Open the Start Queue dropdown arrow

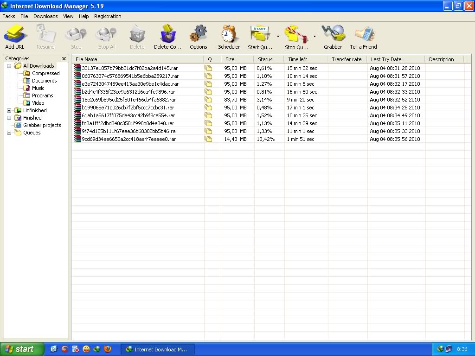[278, 36]
